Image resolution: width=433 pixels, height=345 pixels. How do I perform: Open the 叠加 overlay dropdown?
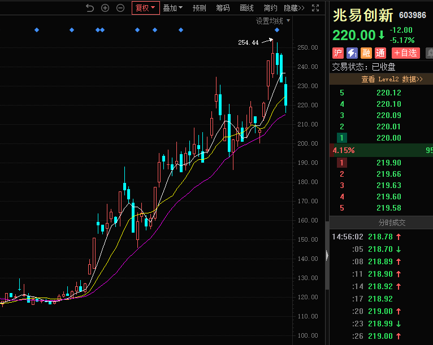coord(172,8)
